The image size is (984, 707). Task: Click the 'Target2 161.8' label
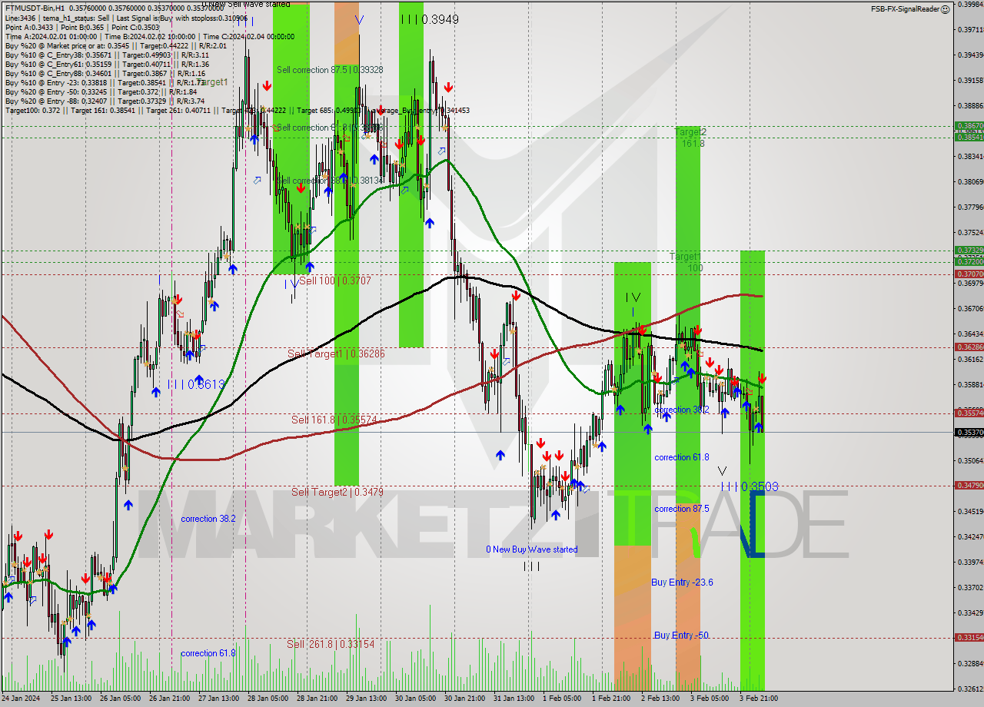(x=690, y=138)
